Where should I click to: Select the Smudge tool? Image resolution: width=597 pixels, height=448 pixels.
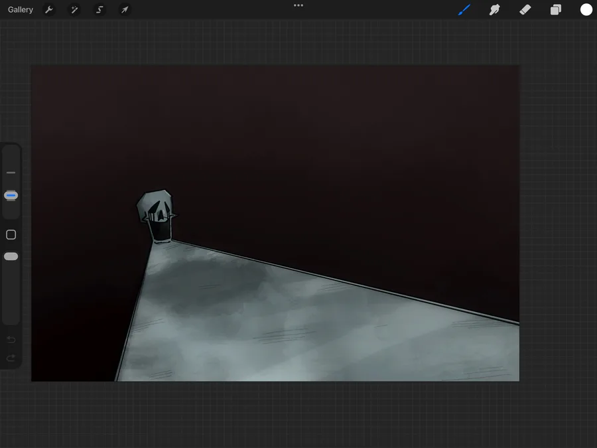pyautogui.click(x=494, y=9)
